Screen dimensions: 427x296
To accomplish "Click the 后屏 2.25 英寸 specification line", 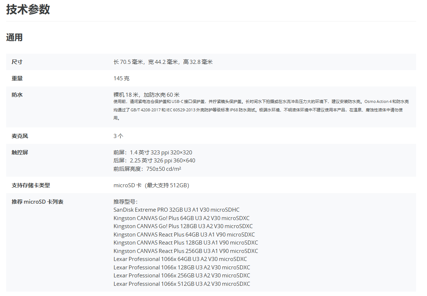I will [x=154, y=161].
